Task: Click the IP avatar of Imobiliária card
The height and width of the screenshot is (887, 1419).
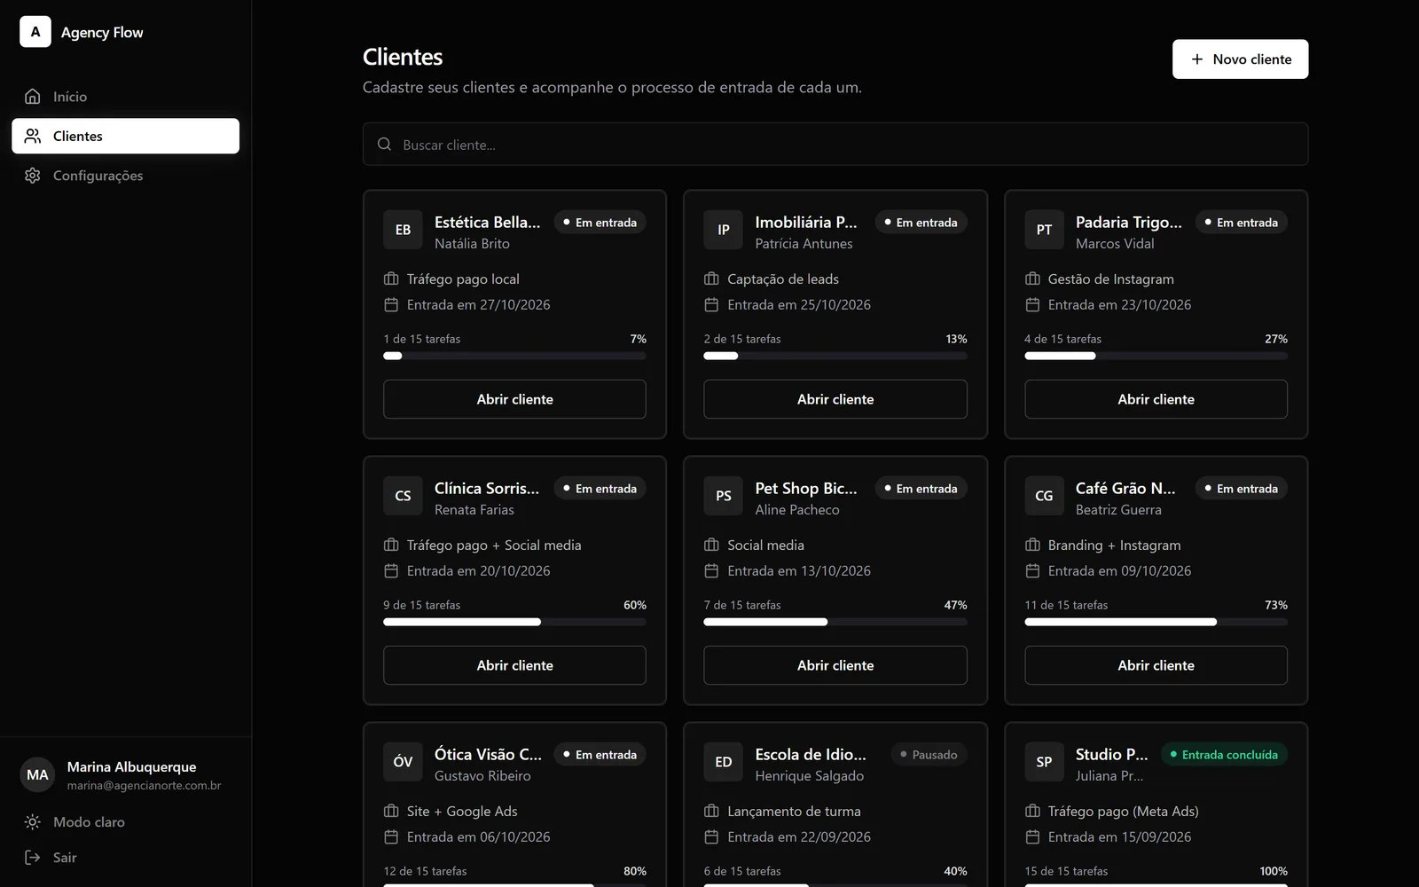Action: tap(724, 230)
